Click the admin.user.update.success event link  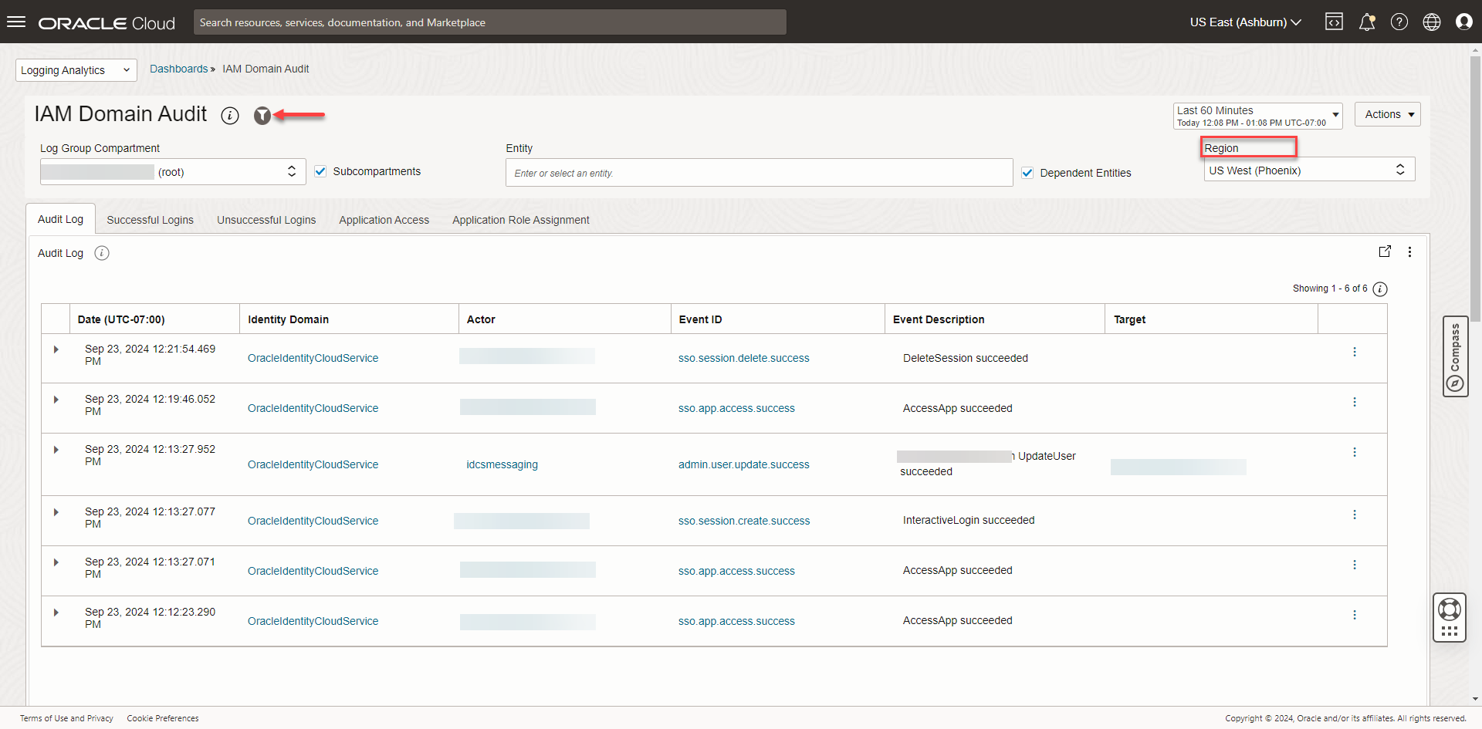[743, 464]
